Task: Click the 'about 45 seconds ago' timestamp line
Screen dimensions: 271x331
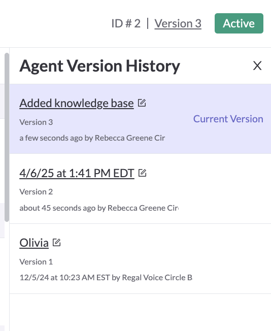Action: 99,208
